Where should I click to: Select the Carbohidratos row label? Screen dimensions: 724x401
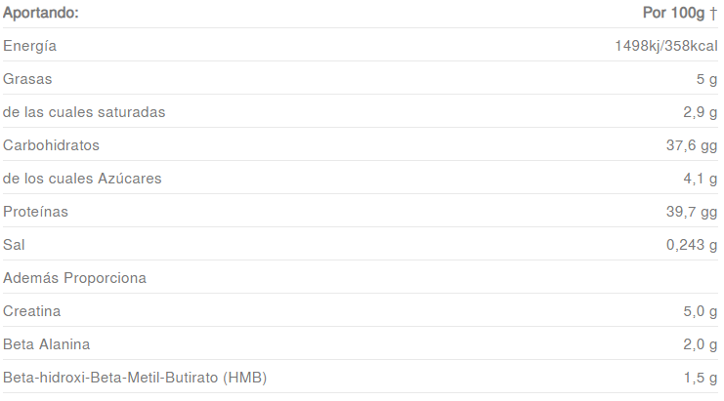(51, 145)
